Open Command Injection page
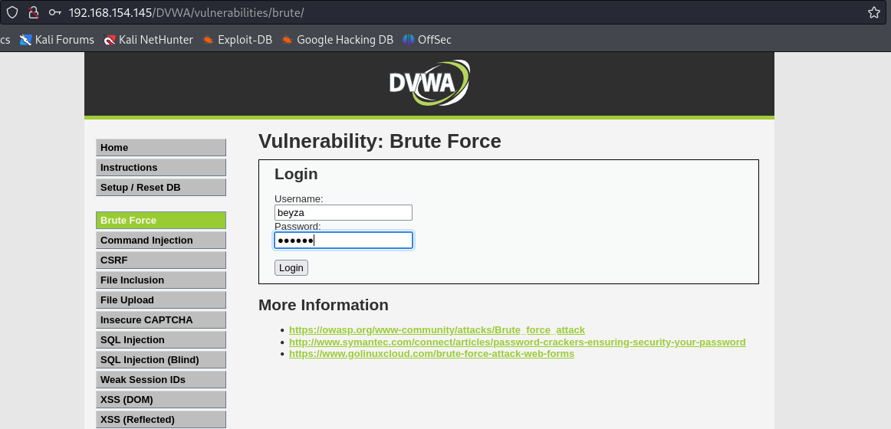Image resolution: width=891 pixels, height=429 pixels. click(x=161, y=240)
